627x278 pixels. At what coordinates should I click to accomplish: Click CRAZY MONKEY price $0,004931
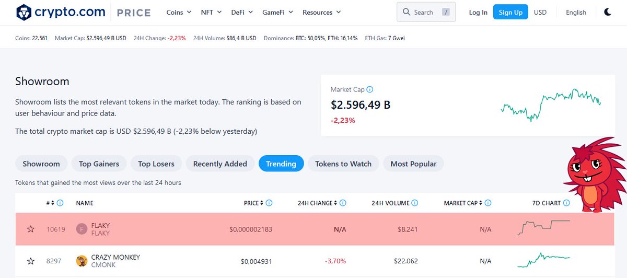(256, 261)
